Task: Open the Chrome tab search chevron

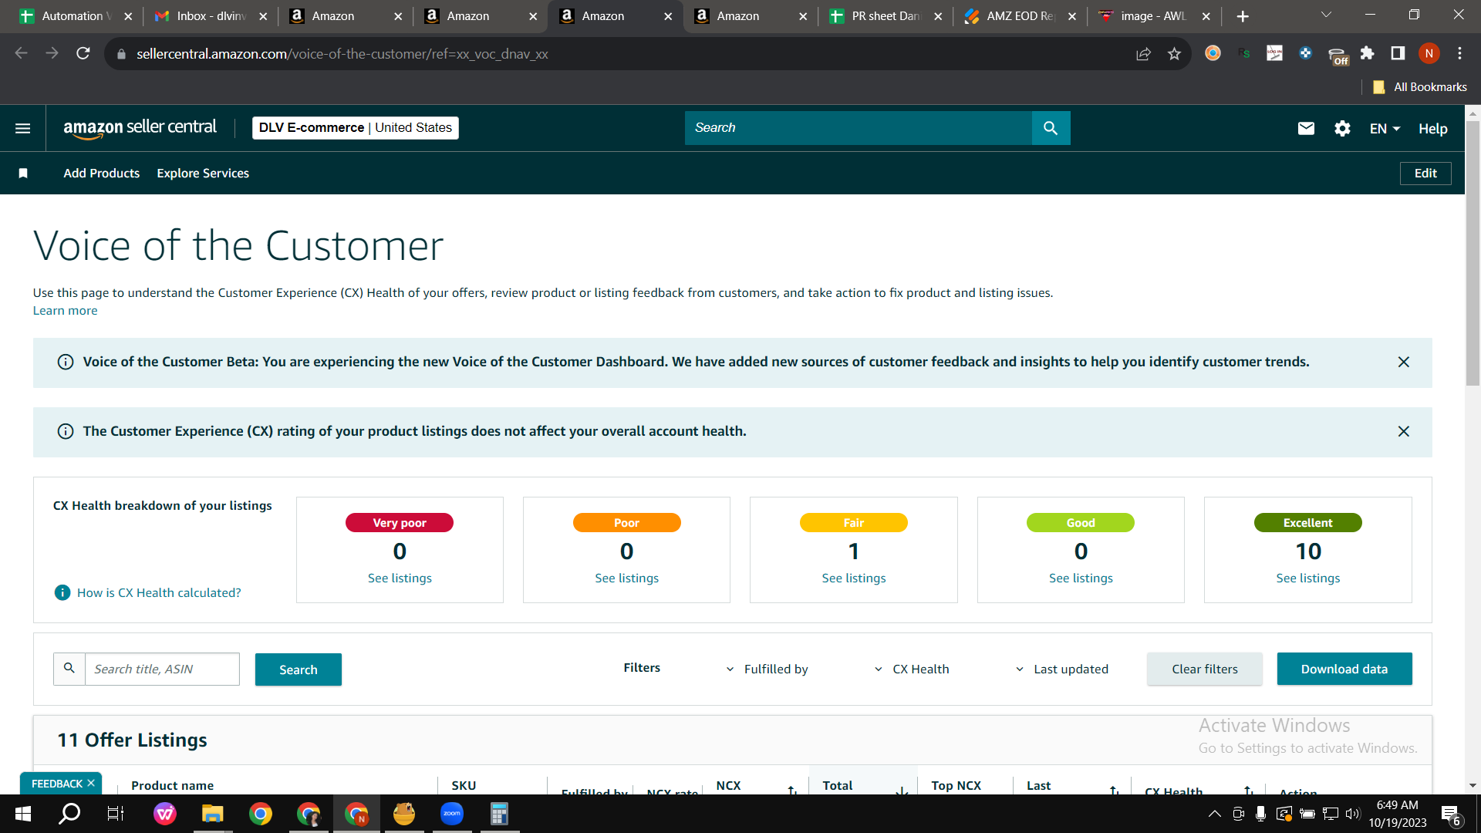Action: point(1327,15)
